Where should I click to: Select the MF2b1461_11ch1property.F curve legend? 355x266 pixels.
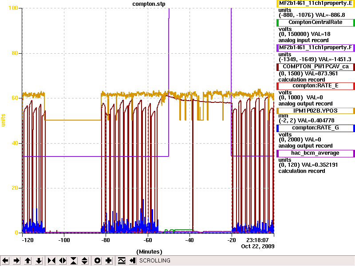316,48
